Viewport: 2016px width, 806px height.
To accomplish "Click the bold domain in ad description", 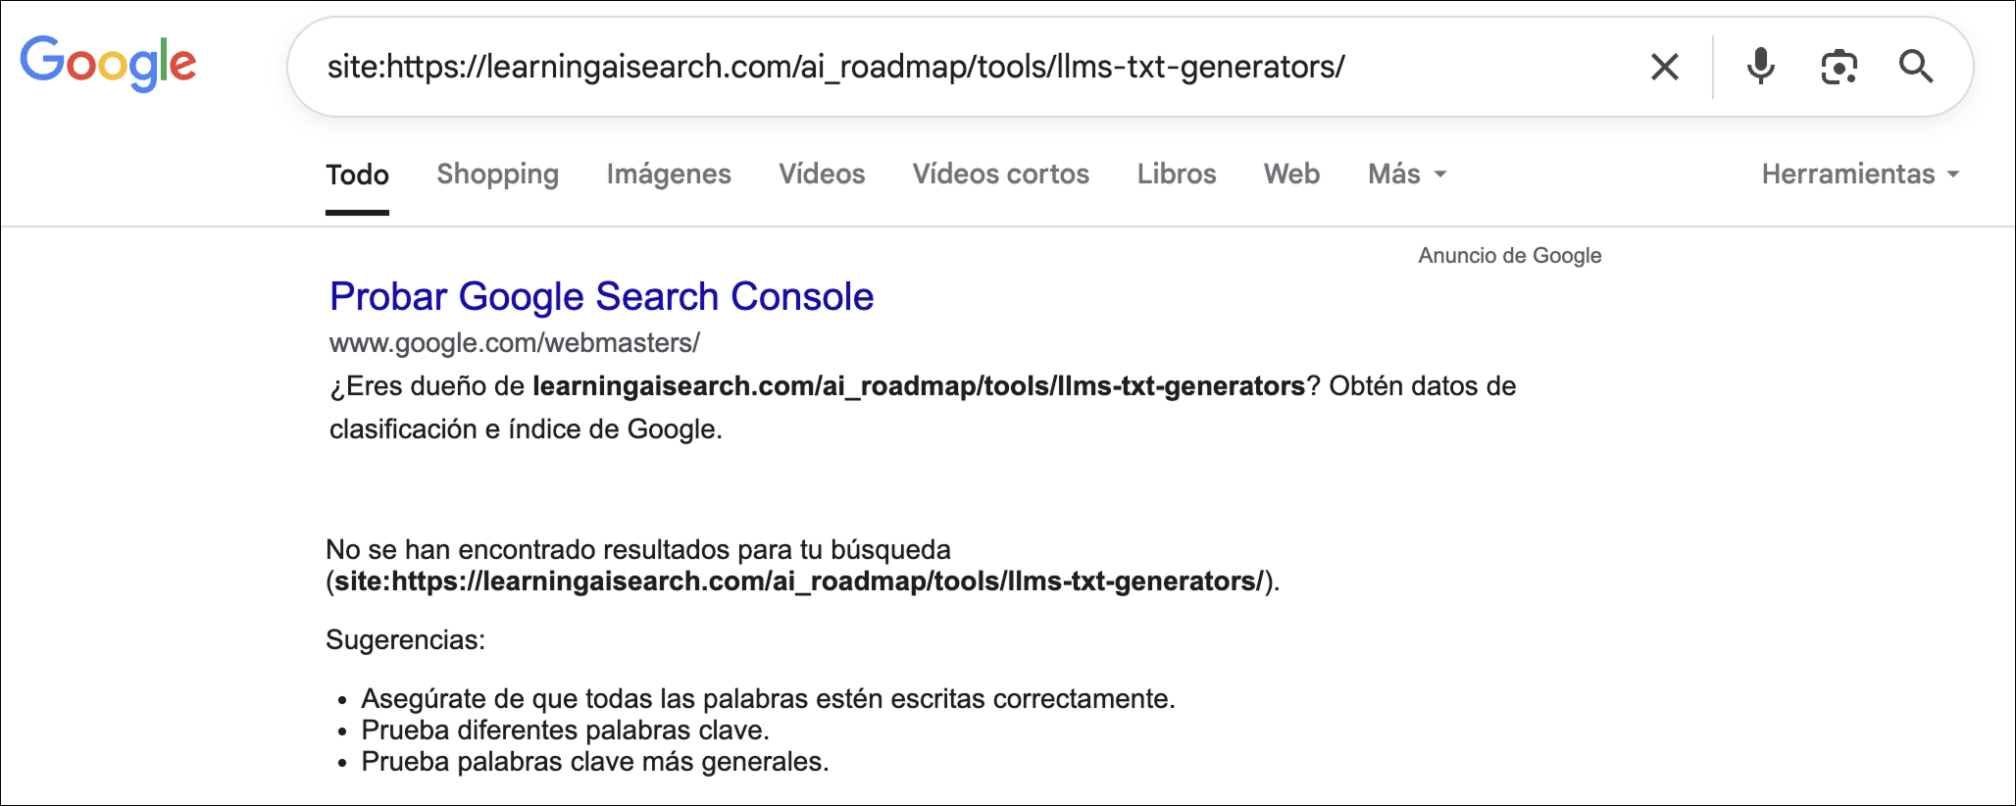I will pyautogui.click(x=919, y=386).
